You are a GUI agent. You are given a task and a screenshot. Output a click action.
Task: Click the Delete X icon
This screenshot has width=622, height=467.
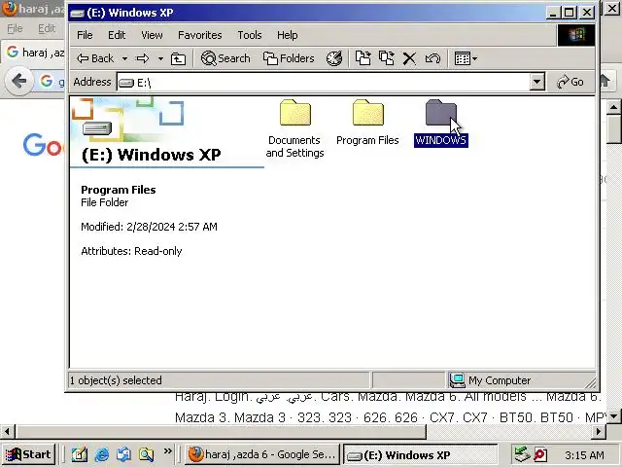pyautogui.click(x=409, y=58)
